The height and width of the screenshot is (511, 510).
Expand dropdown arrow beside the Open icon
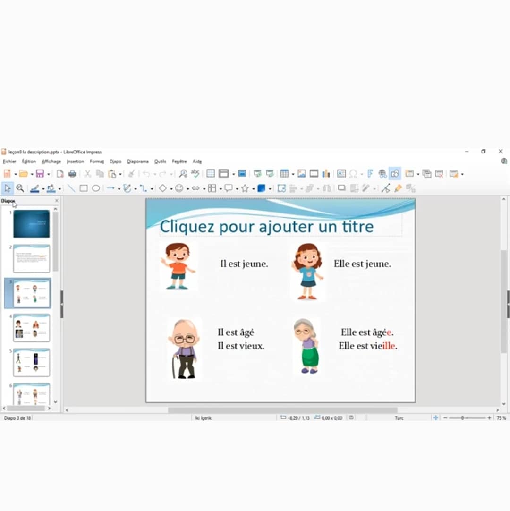click(32, 174)
